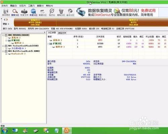Select HD0:WD5000L(466GB) in the disk tree
The width and height of the screenshot is (168, 134).
click(19, 35)
